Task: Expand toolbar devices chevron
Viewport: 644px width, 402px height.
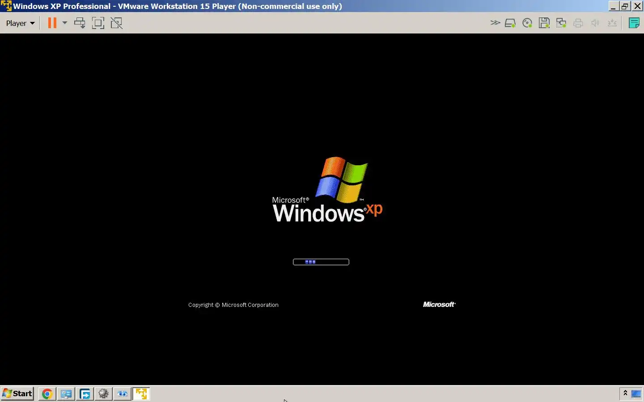Action: (495, 23)
